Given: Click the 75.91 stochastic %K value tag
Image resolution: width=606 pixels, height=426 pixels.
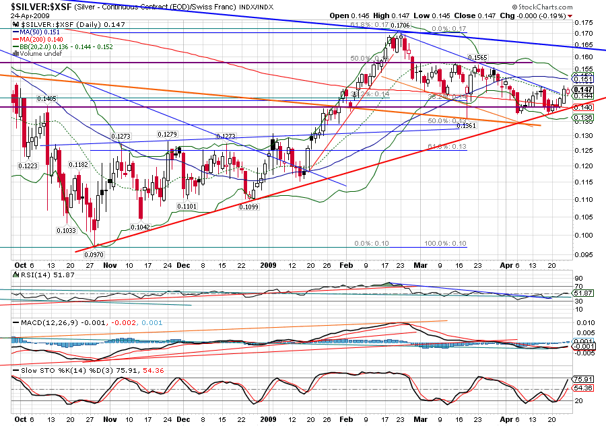Looking at the screenshot, I should click(x=583, y=379).
